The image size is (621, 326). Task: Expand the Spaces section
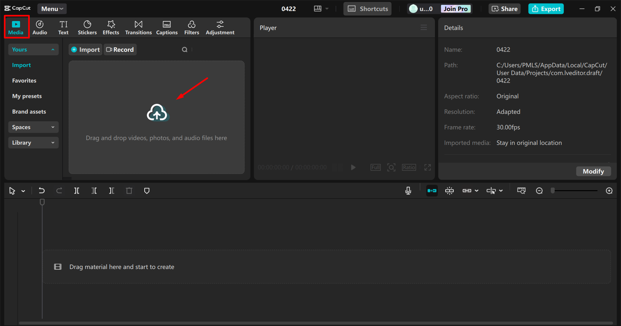pos(33,127)
